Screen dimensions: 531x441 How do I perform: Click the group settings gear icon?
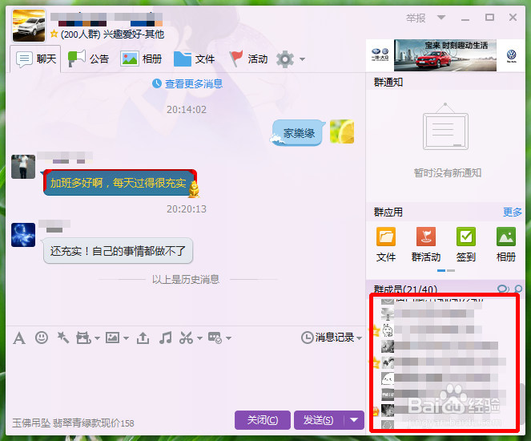(x=285, y=59)
